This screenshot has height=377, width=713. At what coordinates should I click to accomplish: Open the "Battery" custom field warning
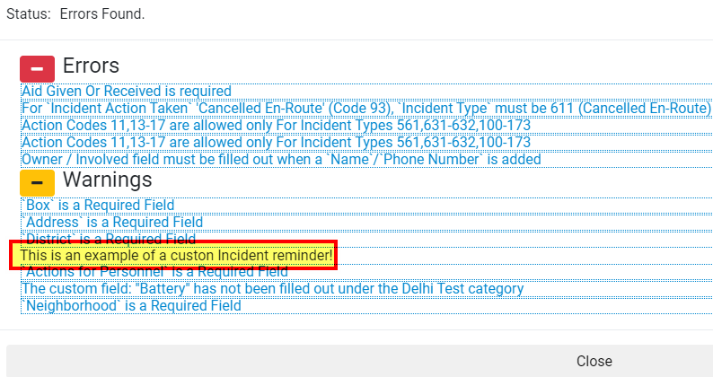point(273,289)
